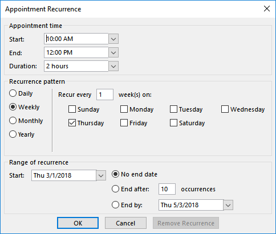Click the Cancel button

point(125,223)
